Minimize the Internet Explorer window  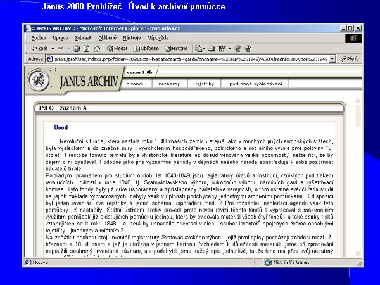coord(343,28)
